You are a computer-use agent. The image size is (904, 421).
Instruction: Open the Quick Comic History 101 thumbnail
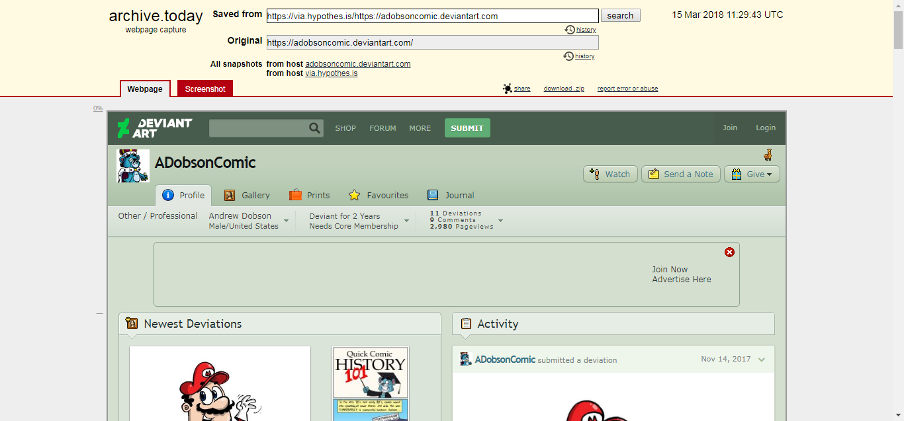tap(371, 383)
